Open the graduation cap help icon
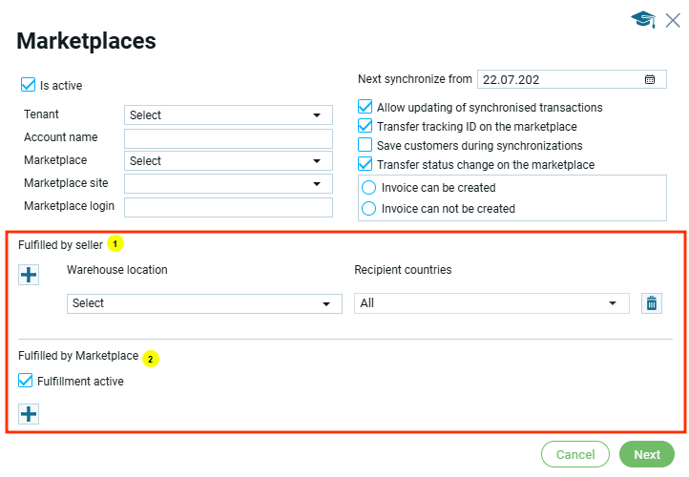689x477 pixels. (642, 19)
